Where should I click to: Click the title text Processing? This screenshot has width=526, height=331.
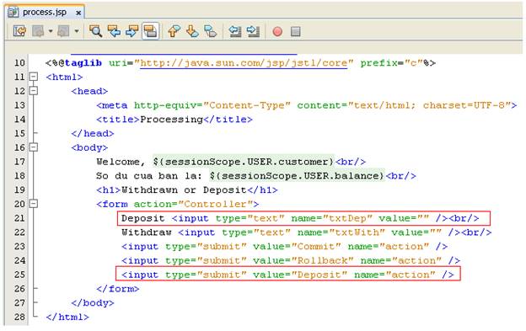[171, 120]
